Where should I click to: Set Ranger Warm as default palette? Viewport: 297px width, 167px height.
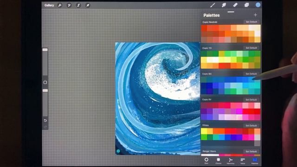coord(252,152)
